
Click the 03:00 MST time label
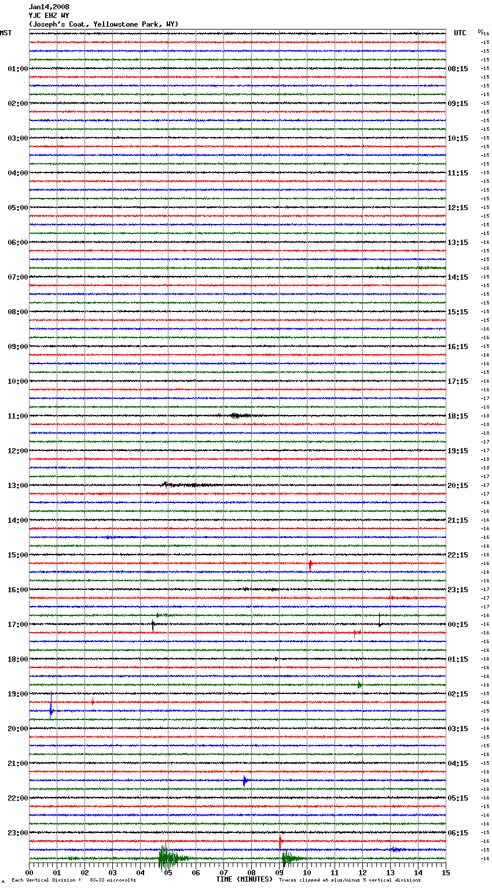coord(18,138)
